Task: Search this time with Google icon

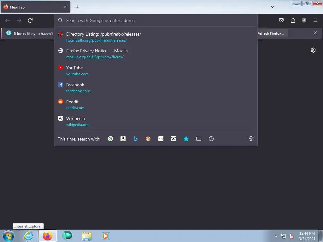Action: tap(110, 139)
